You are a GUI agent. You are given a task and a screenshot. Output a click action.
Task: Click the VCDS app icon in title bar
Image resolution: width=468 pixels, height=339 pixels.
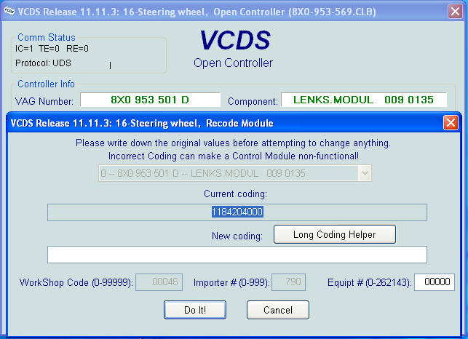click(9, 12)
